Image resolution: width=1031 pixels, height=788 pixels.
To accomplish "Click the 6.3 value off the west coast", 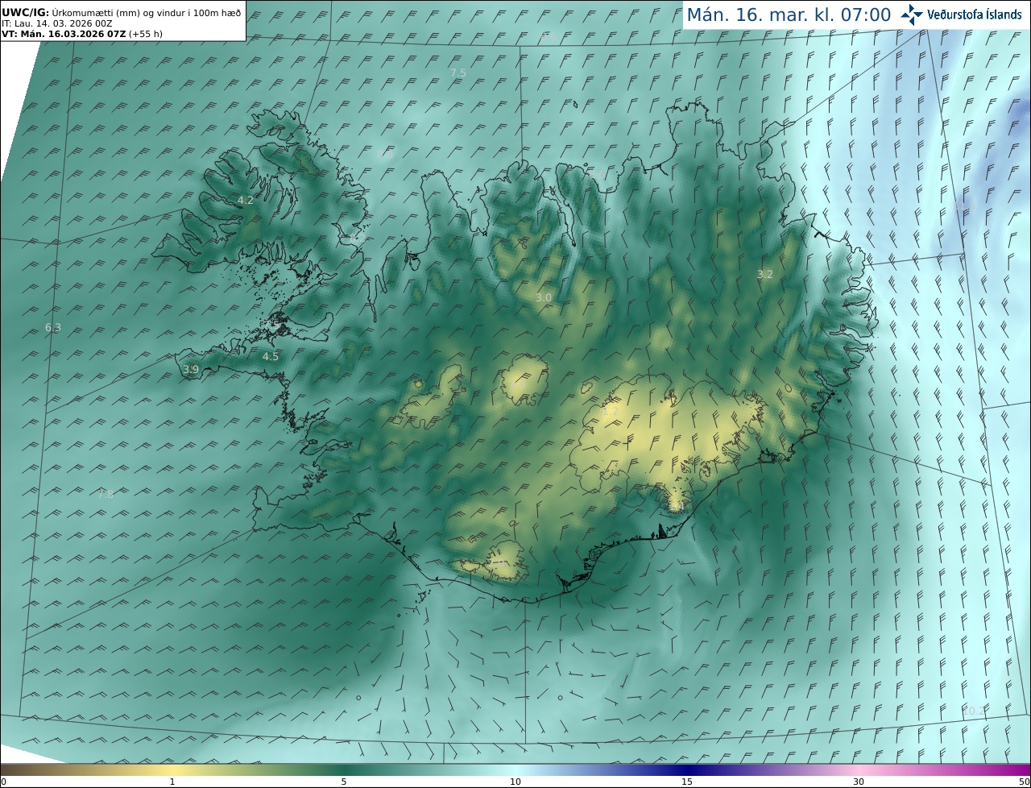I will tap(53, 327).
